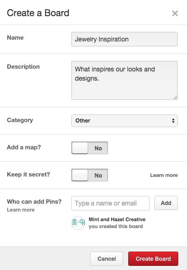Click the Type a name or email field
This screenshot has width=187, height=270.
[110, 203]
